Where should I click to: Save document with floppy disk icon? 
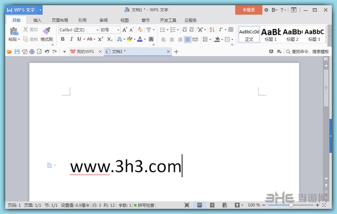pos(17,52)
